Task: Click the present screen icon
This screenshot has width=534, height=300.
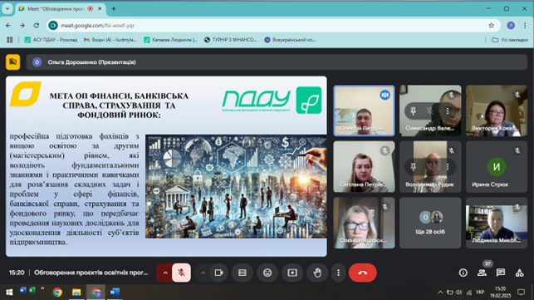Action: [292, 273]
